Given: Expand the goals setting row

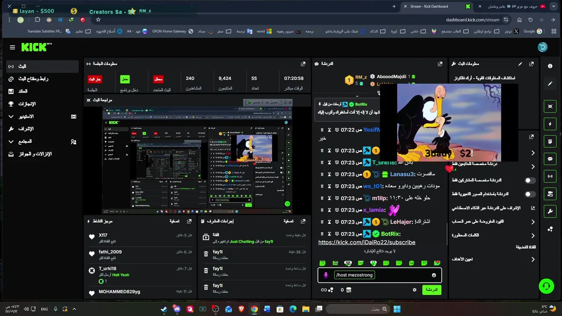Looking at the screenshot, I should 533,259.
